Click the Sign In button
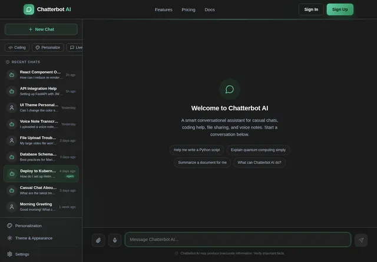Viewport: 377px width, 262px height. (311, 9)
